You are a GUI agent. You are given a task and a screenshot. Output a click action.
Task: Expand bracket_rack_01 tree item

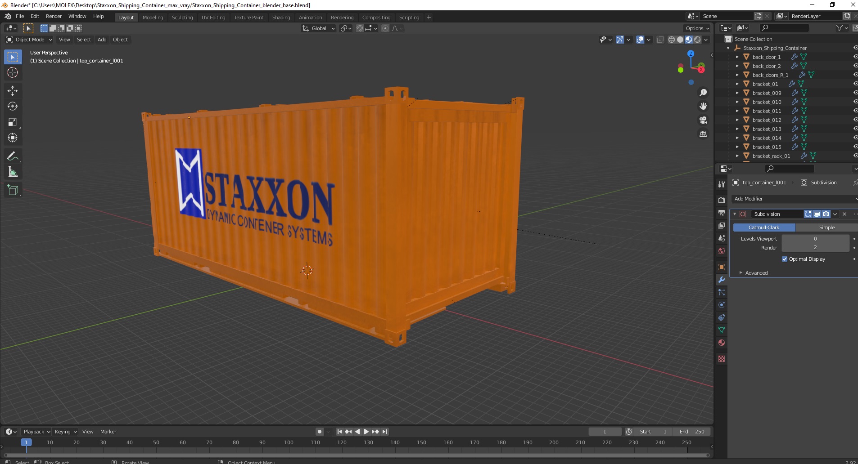pyautogui.click(x=737, y=156)
